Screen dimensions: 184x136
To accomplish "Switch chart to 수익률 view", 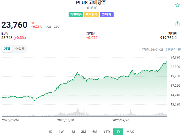I will pyautogui.click(x=20, y=49).
